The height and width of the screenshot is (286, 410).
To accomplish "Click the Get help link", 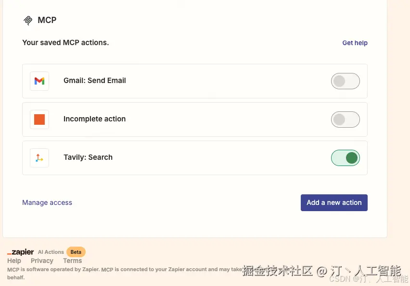I will [355, 43].
